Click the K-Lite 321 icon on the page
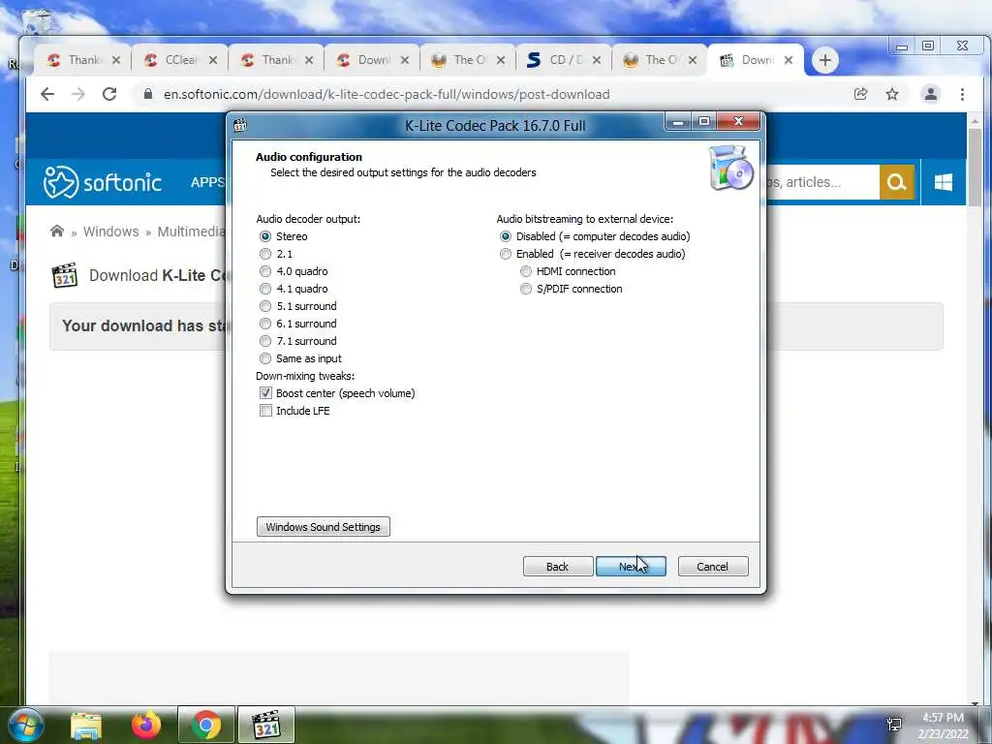This screenshot has height=744, width=992. [x=65, y=275]
